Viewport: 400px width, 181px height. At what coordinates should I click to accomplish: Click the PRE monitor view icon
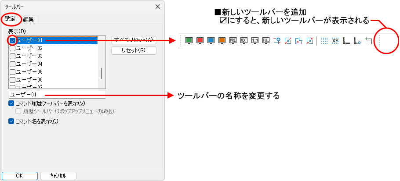[x=233, y=41]
